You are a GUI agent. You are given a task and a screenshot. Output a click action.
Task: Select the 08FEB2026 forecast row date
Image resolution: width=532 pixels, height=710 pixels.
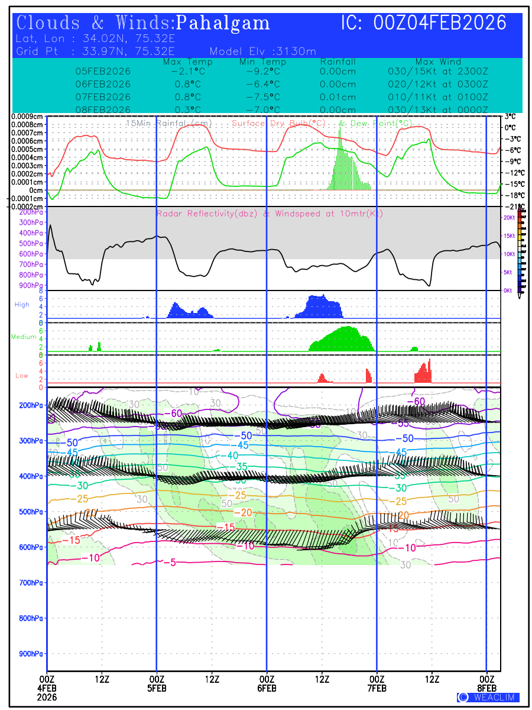tap(103, 110)
